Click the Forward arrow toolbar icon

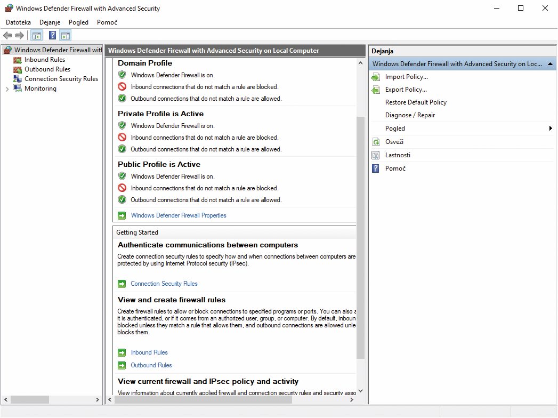pos(20,35)
